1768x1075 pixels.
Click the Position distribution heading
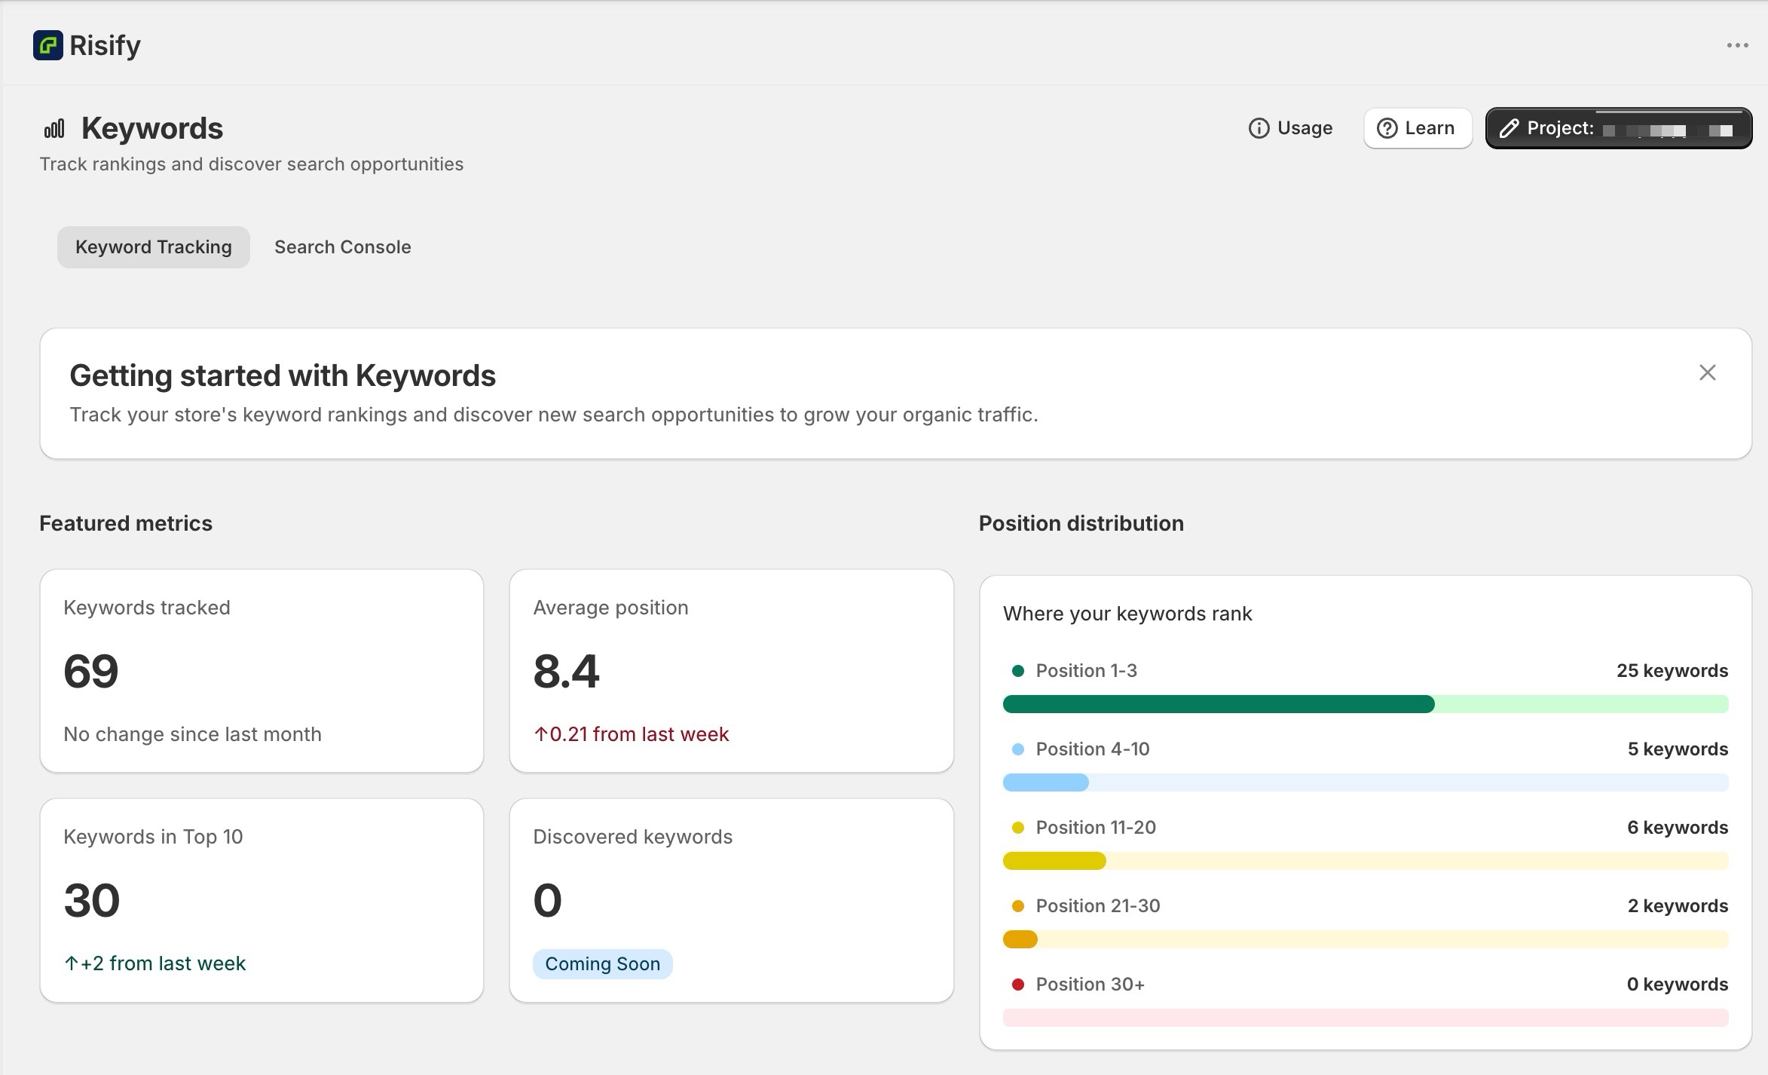pos(1081,523)
